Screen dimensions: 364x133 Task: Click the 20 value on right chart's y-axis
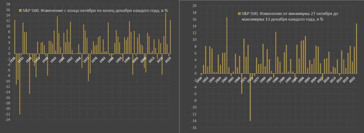pyautogui.click(x=194, y=6)
